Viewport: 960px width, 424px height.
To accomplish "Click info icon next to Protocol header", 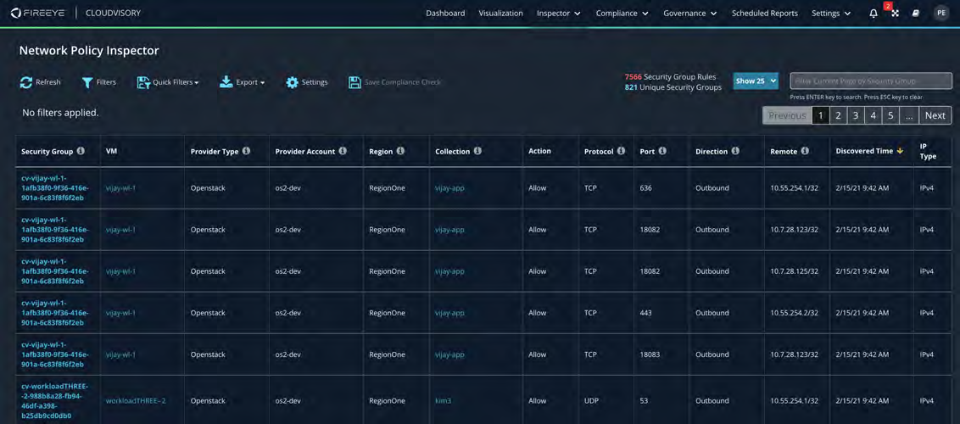I will (621, 151).
